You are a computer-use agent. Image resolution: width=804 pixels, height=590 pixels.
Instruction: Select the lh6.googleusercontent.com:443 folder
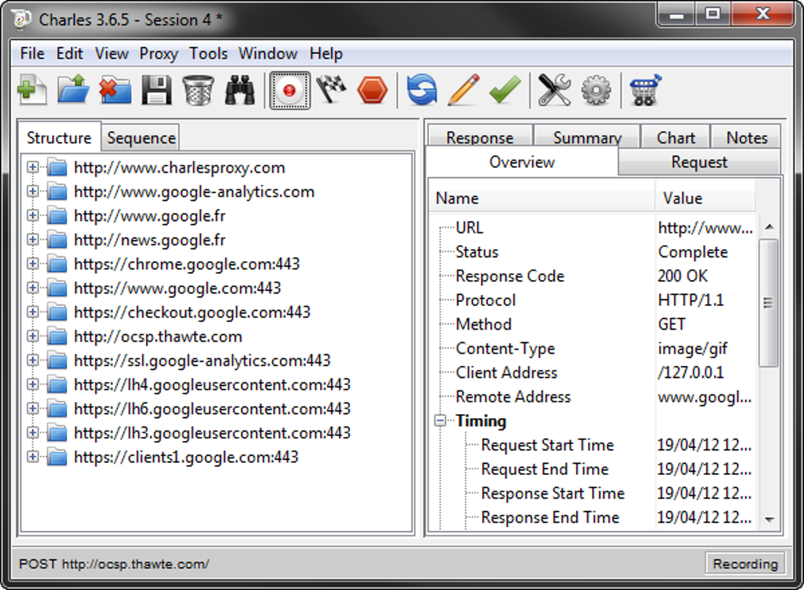tap(199, 409)
